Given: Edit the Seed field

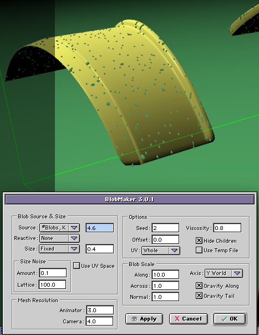Looking at the screenshot, I should point(165,228).
